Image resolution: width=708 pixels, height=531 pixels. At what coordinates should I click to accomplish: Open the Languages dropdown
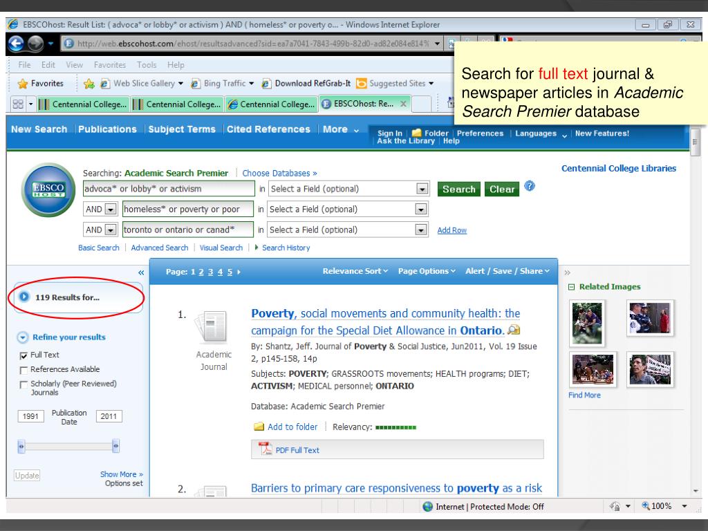point(541,133)
